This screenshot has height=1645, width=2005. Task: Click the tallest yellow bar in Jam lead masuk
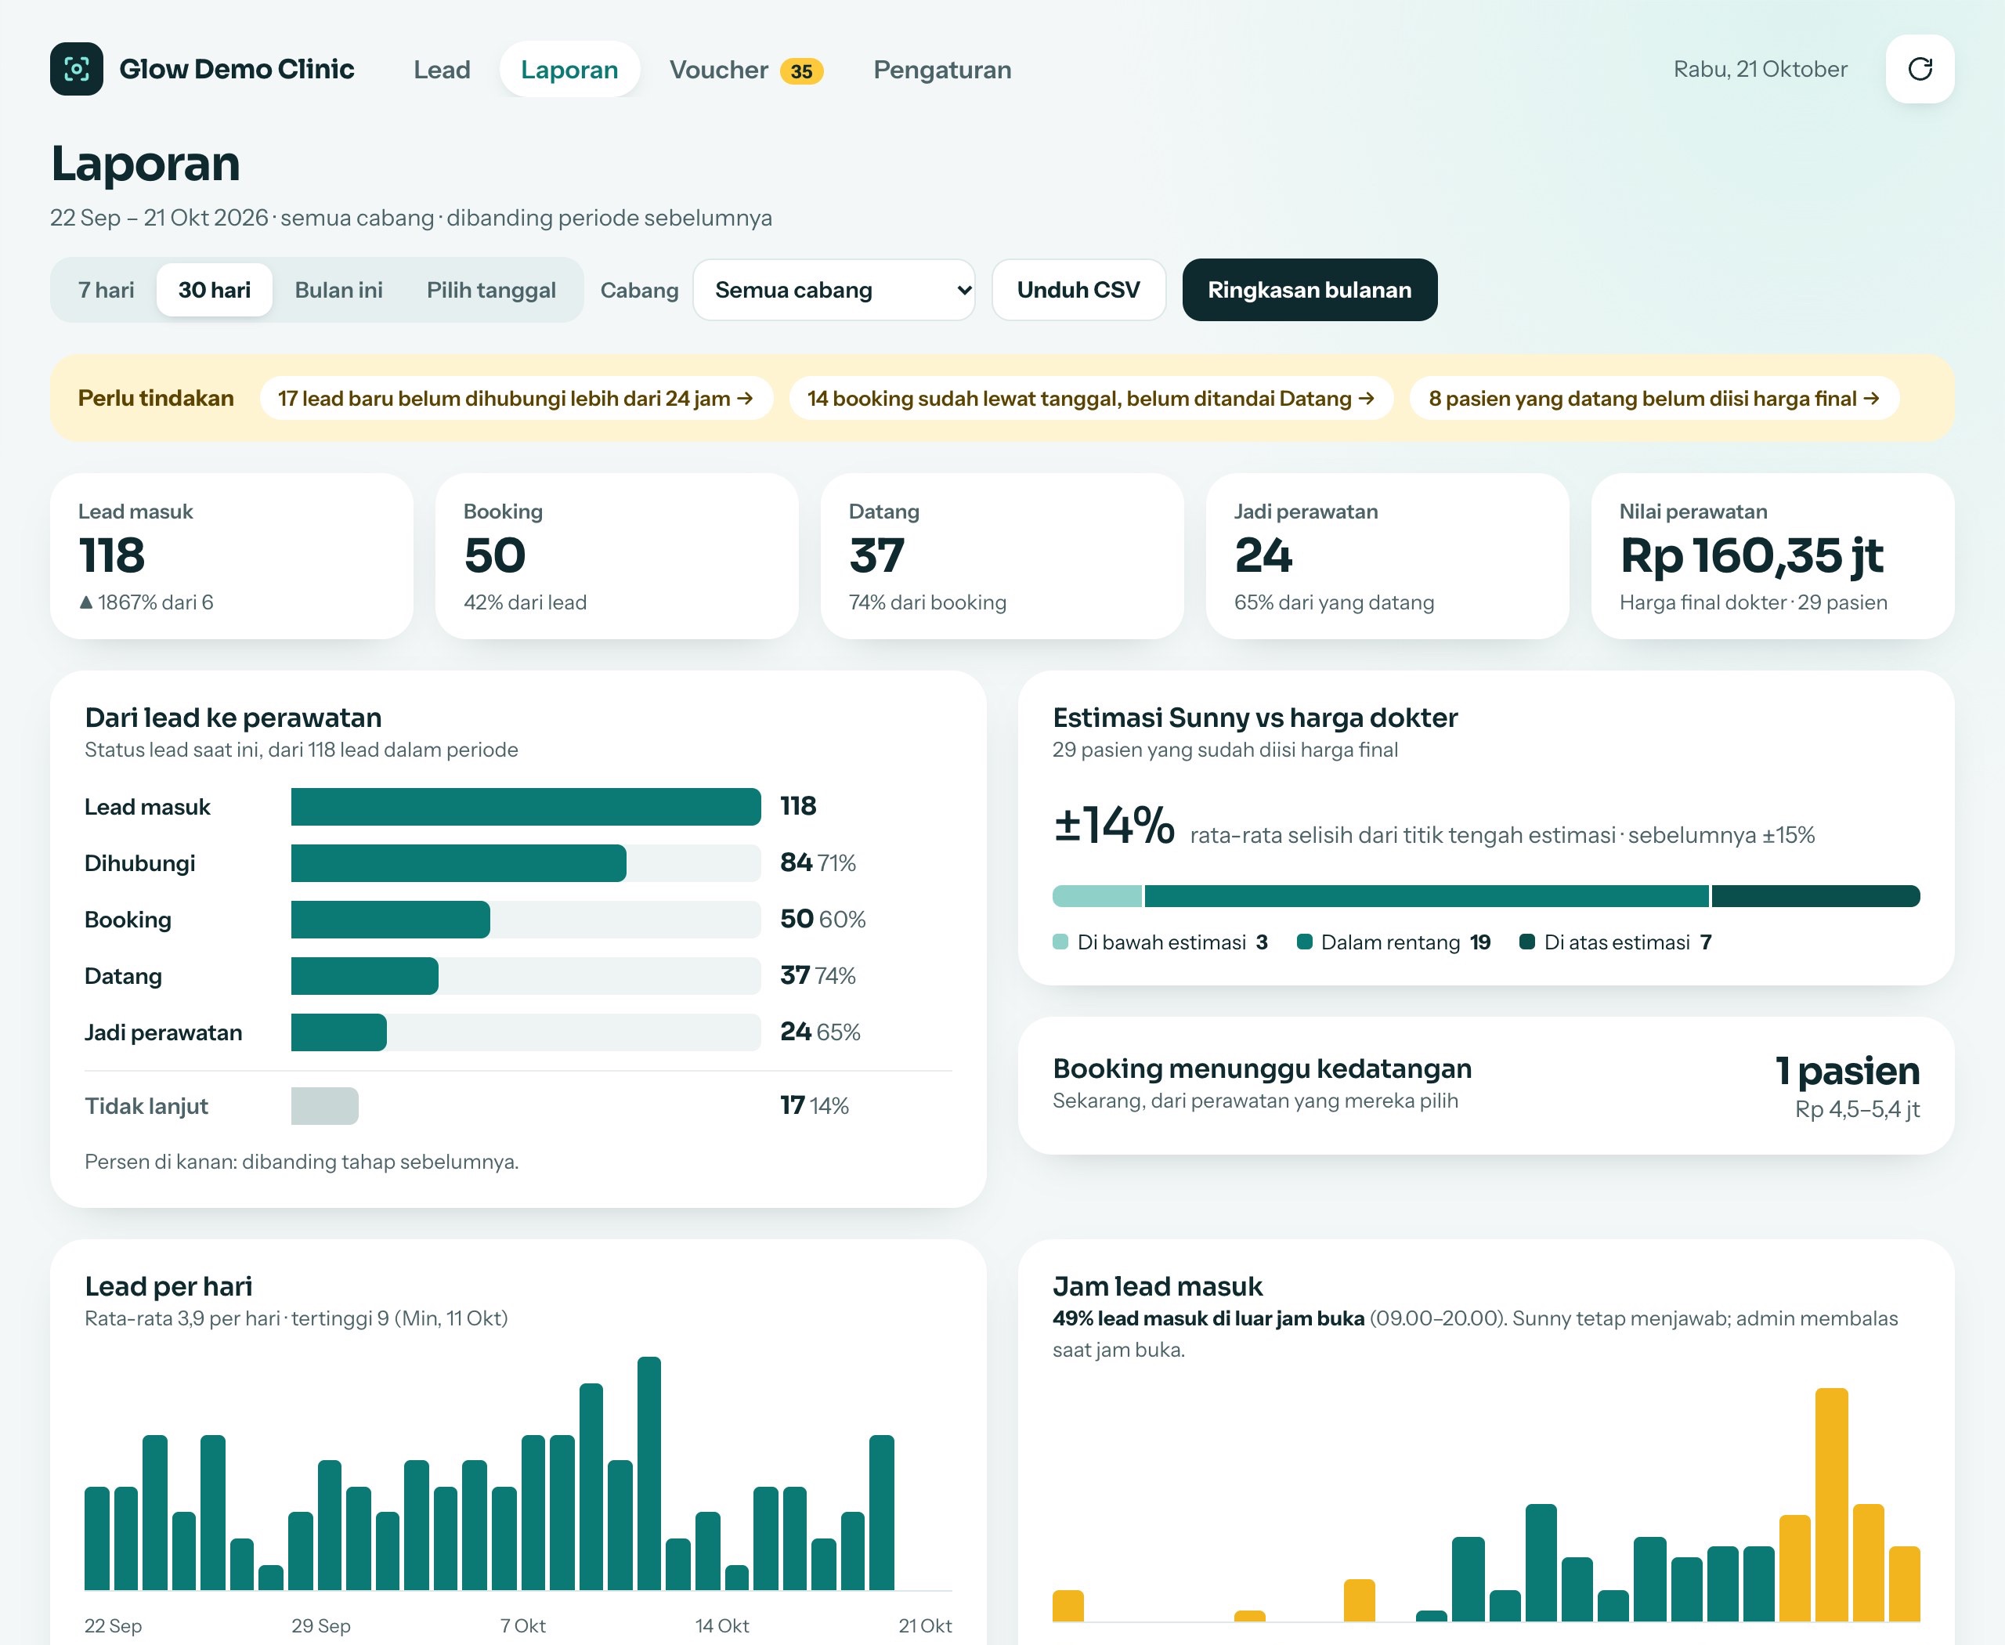1832,1505
